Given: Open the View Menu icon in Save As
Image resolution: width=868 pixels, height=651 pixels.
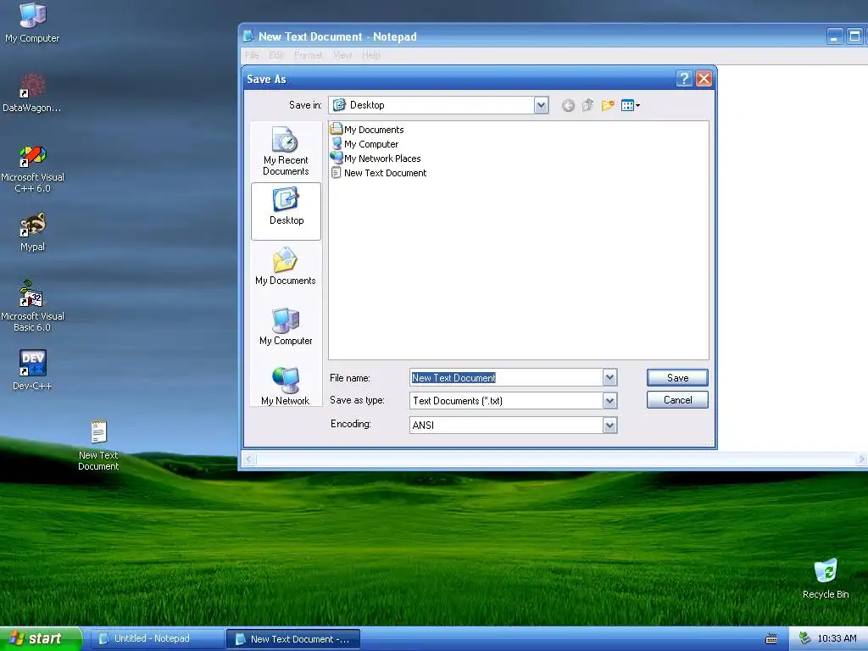Looking at the screenshot, I should [x=631, y=106].
